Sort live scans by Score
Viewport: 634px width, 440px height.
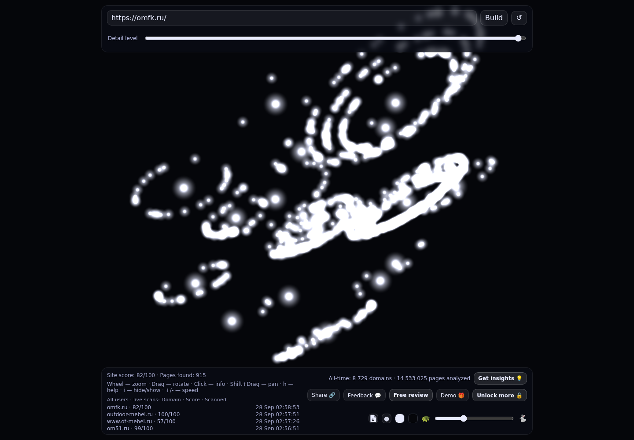click(x=193, y=400)
